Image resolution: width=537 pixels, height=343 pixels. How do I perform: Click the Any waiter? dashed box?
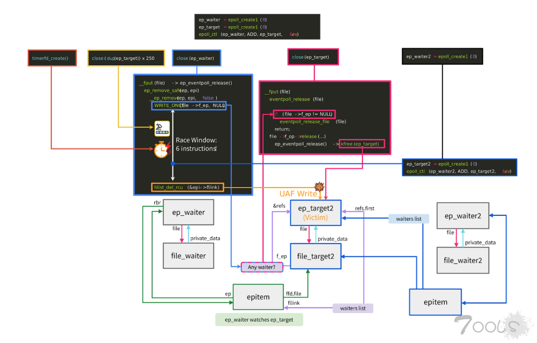click(x=262, y=267)
